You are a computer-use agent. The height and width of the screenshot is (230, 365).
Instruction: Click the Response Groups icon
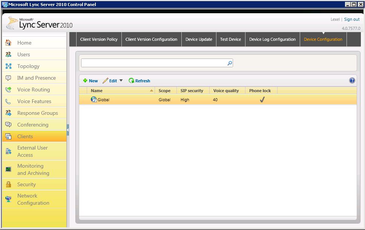(8, 113)
